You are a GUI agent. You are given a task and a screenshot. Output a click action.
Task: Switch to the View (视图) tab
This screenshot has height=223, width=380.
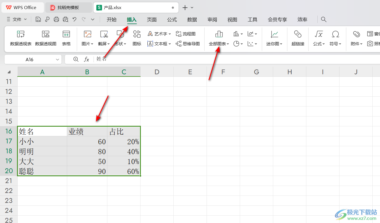tap(232, 20)
